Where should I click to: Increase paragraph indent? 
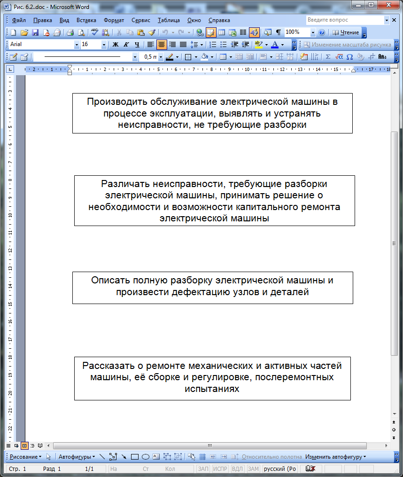(x=245, y=45)
